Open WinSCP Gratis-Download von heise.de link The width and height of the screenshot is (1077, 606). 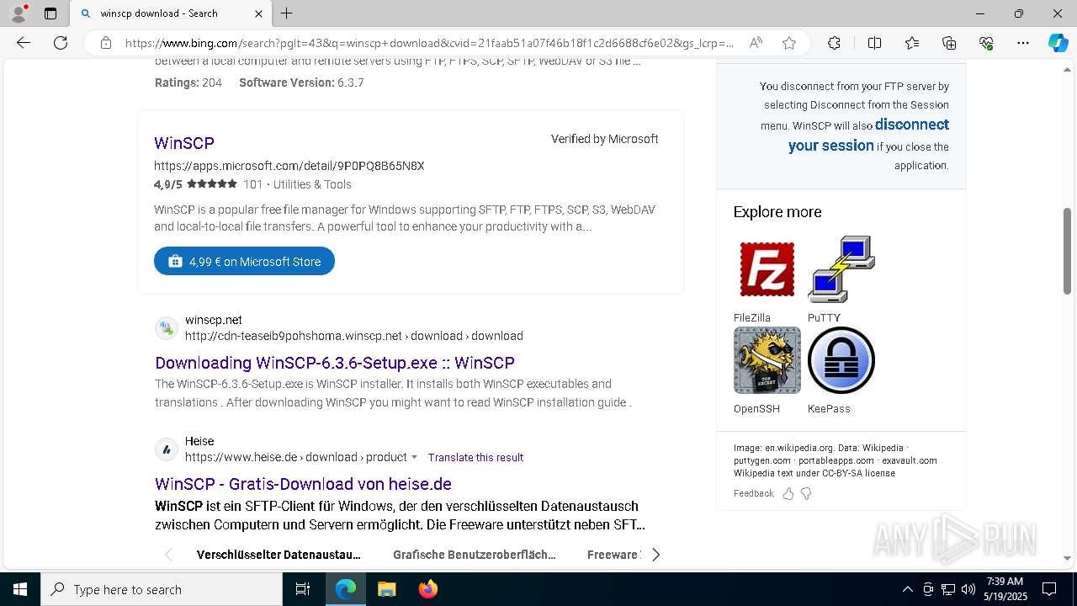click(303, 484)
